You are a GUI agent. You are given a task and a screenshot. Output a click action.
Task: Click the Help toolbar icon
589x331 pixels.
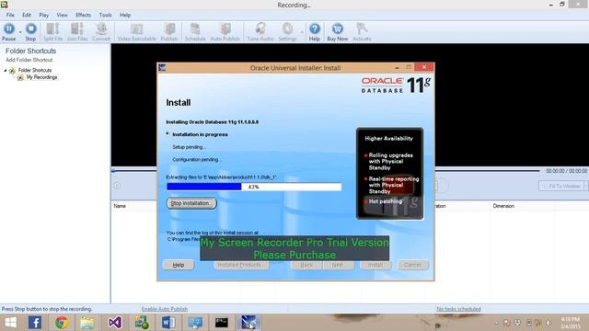tap(315, 32)
